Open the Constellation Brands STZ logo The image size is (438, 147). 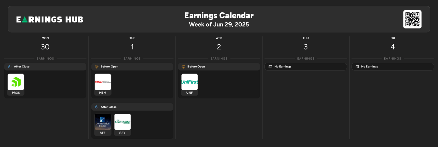103,122
